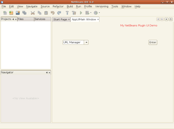Click the Profile Main Project icon
The image size is (174, 129).
click(96, 13)
